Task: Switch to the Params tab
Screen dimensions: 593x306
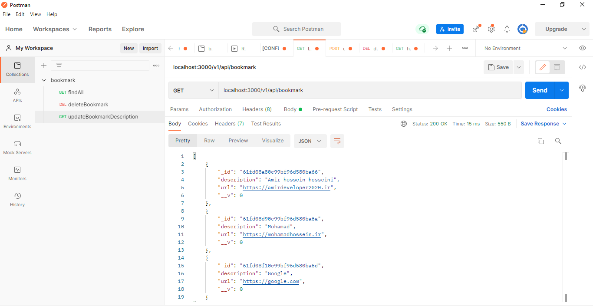Action: (179, 109)
